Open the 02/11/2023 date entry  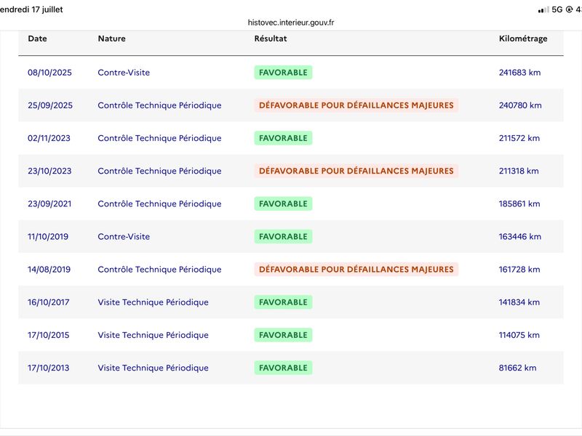point(49,138)
